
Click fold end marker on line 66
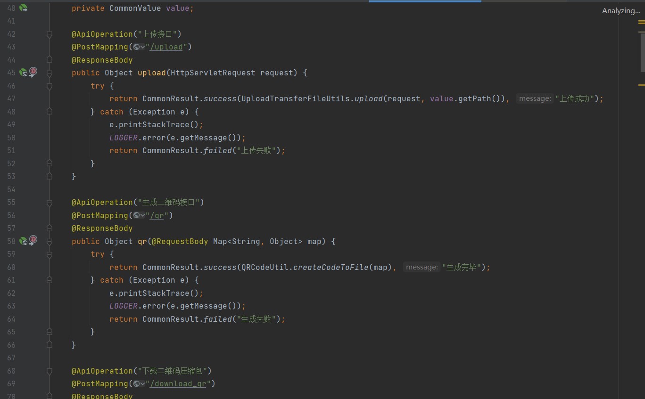50,345
